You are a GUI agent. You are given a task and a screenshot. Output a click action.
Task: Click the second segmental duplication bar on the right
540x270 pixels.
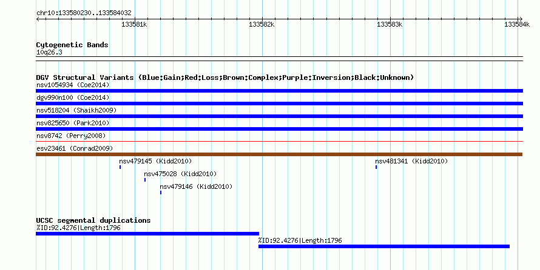(x=384, y=246)
